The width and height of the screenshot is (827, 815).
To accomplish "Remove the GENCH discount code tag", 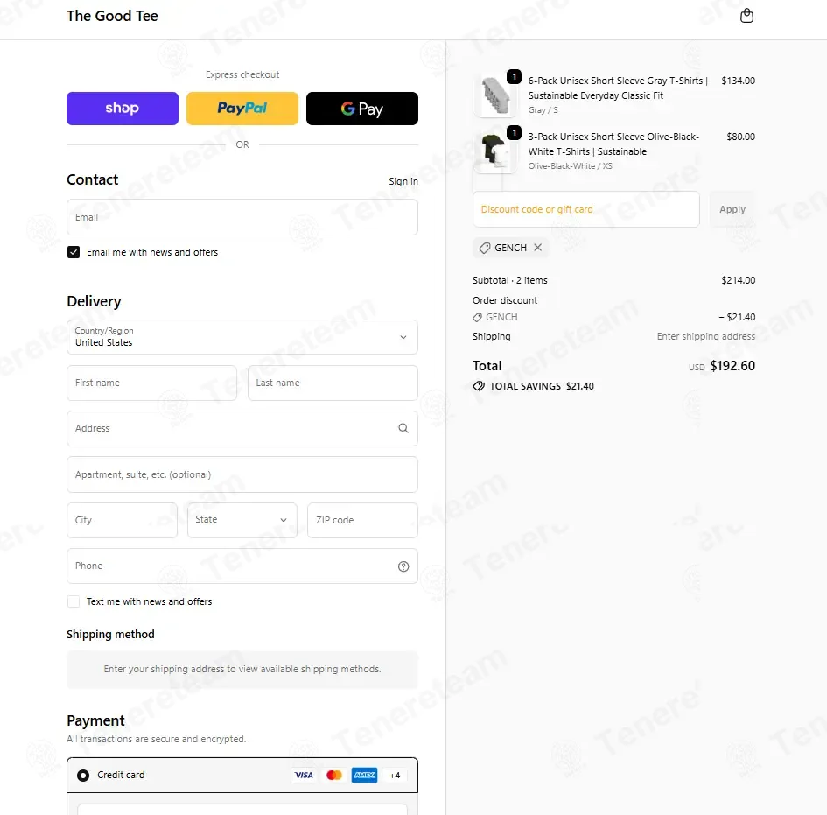I will pos(538,248).
